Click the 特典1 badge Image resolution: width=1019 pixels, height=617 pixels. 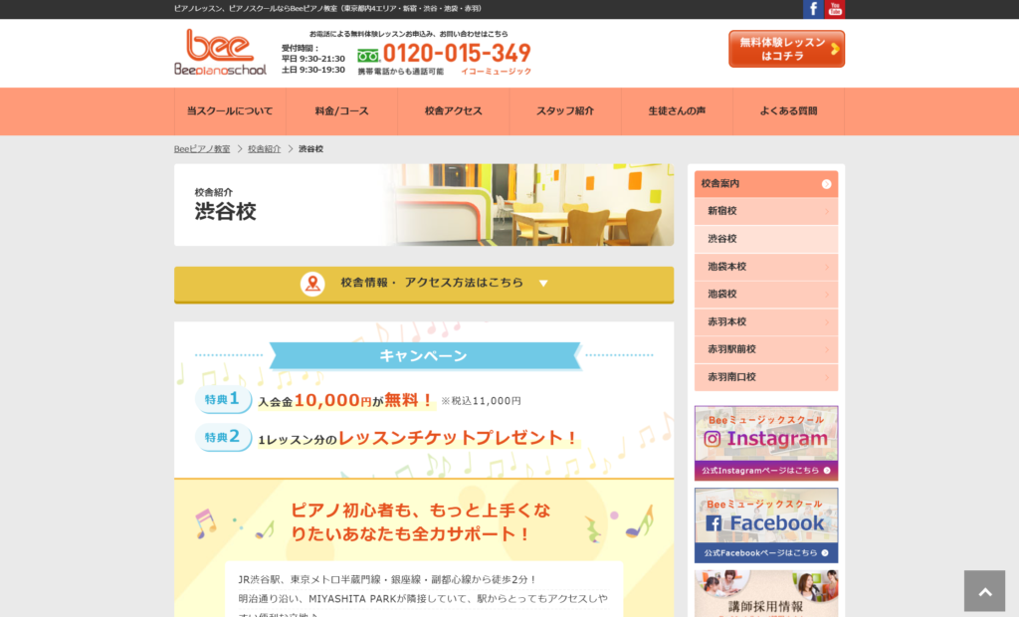[x=223, y=399]
